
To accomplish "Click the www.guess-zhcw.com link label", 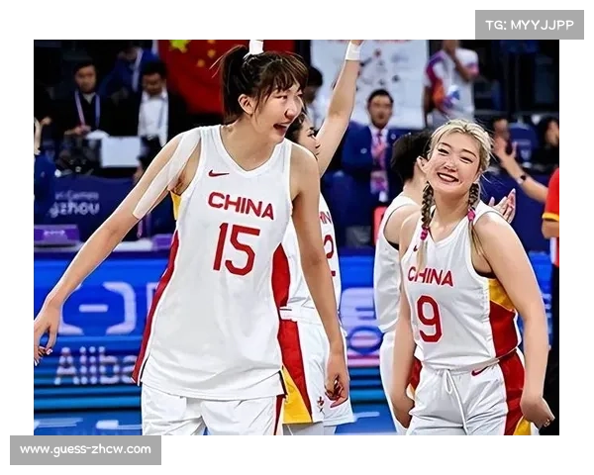I will (85, 449).
